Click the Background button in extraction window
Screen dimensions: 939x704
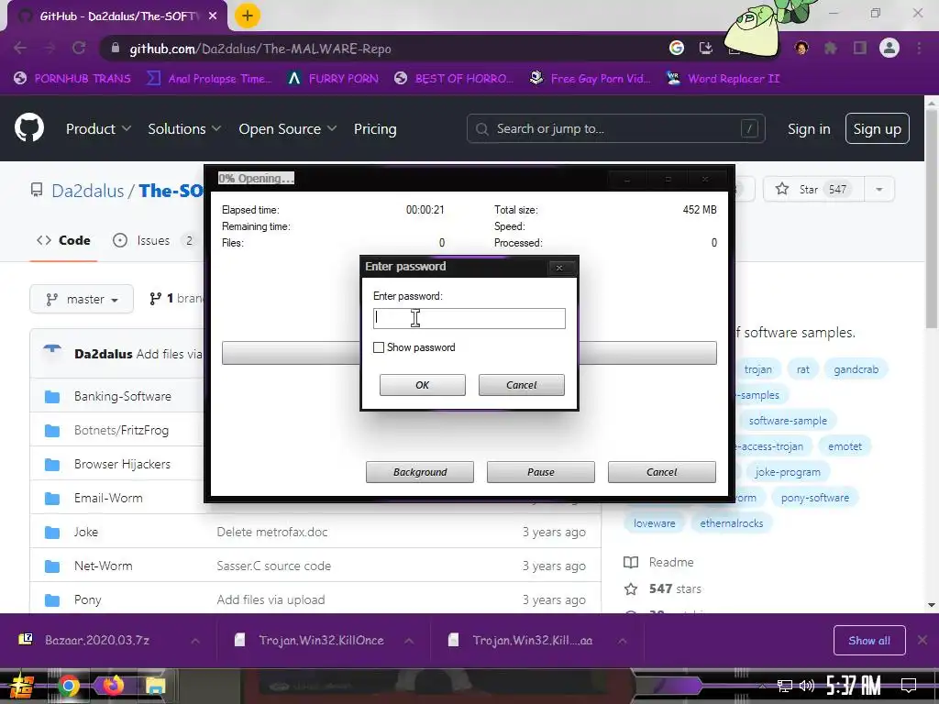(x=420, y=472)
